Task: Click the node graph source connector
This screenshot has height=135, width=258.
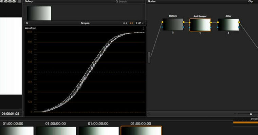Action: (x=149, y=57)
